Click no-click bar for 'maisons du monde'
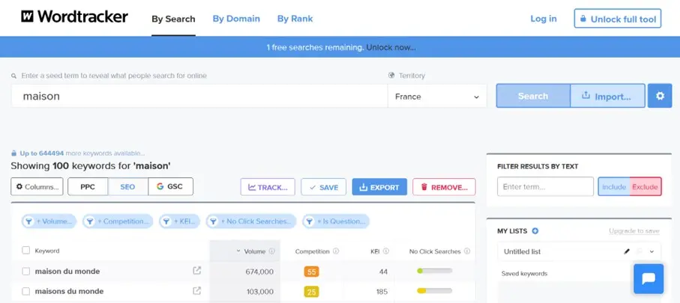The image size is (680, 303). pyautogui.click(x=435, y=291)
